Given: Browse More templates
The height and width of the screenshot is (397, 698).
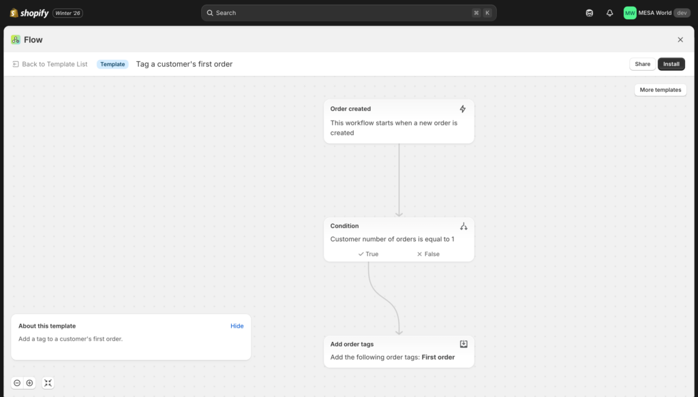Looking at the screenshot, I should coord(660,90).
